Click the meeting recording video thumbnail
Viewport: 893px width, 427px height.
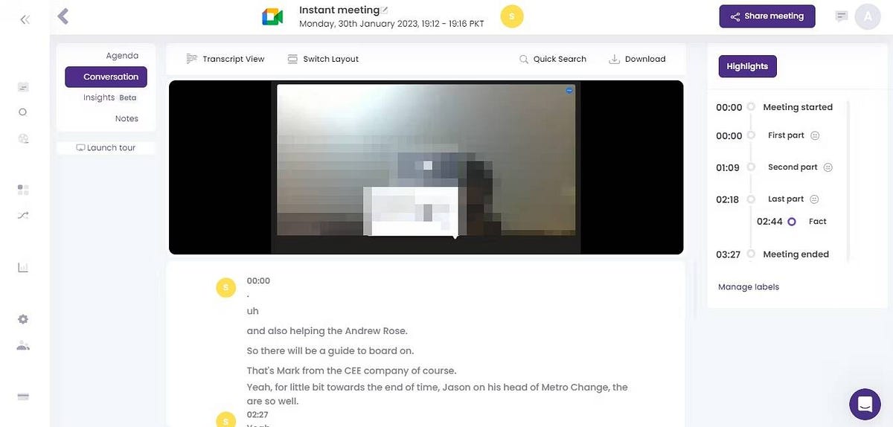pyautogui.click(x=426, y=167)
